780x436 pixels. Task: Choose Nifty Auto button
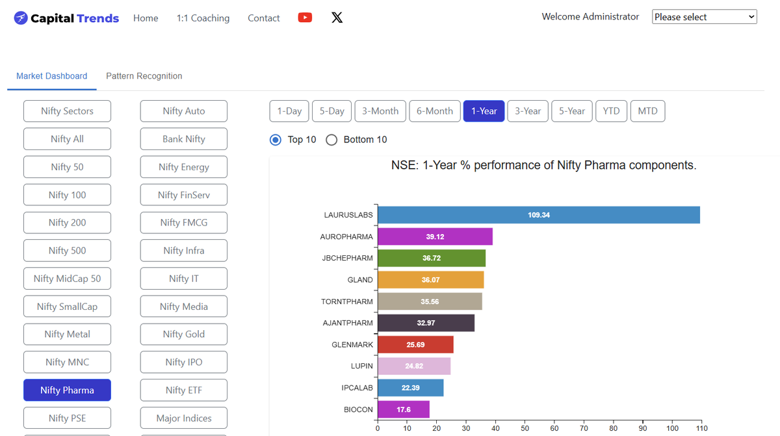(184, 111)
